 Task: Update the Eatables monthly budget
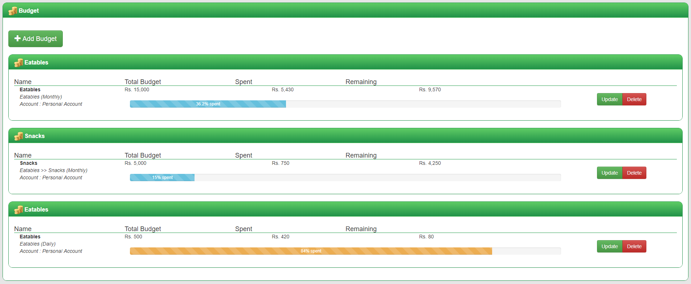point(609,99)
